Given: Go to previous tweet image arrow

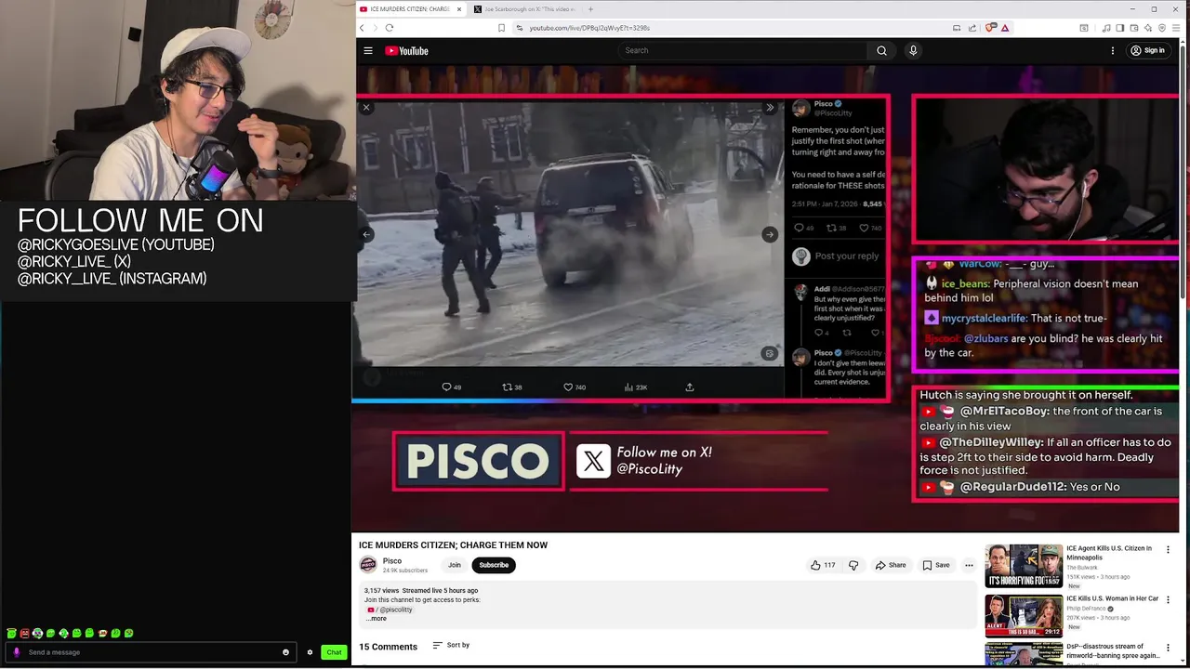Looking at the screenshot, I should (x=366, y=234).
